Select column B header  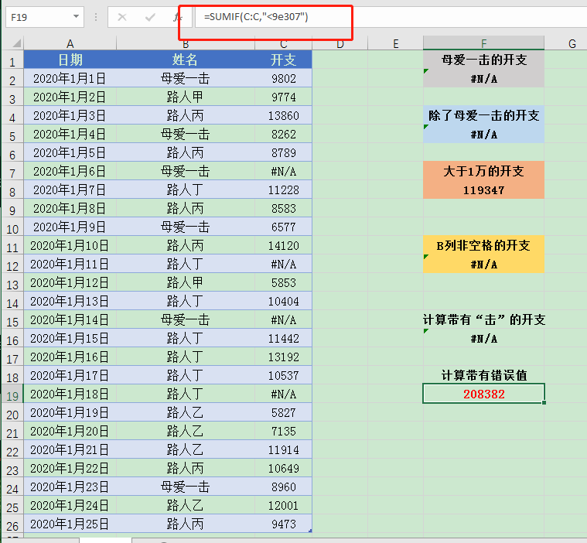[186, 43]
